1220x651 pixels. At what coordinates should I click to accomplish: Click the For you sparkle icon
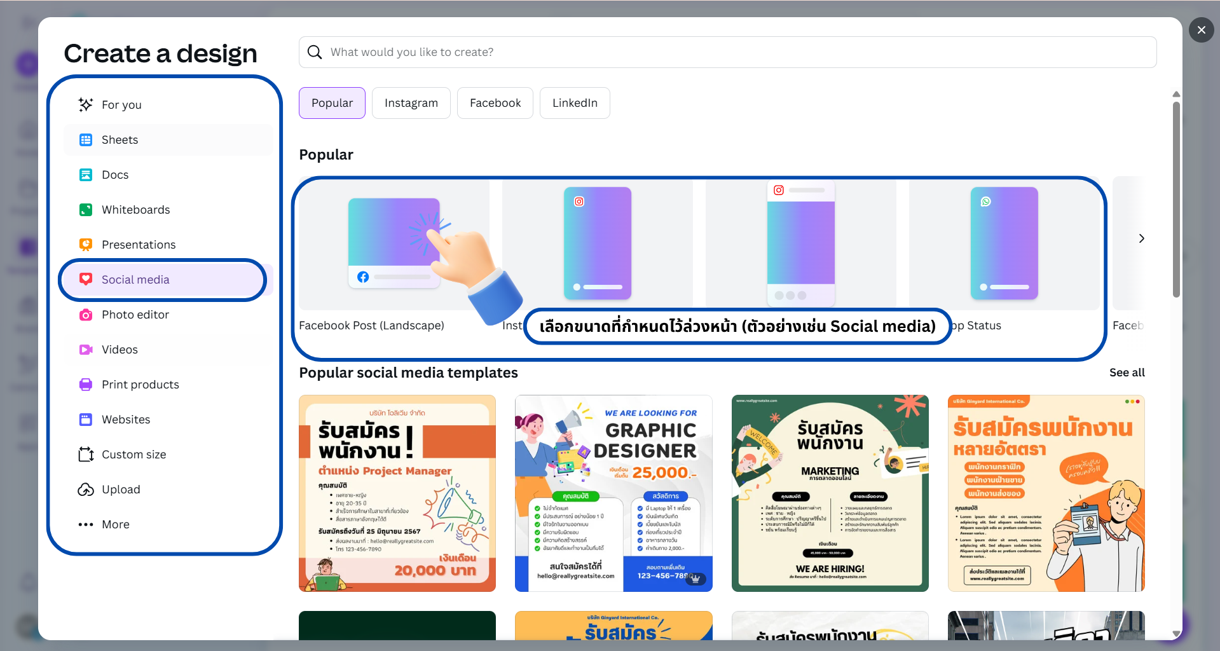86,105
